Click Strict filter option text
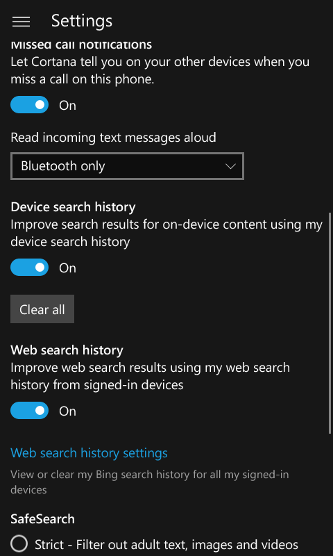333x556 pixels. pyautogui.click(x=166, y=544)
